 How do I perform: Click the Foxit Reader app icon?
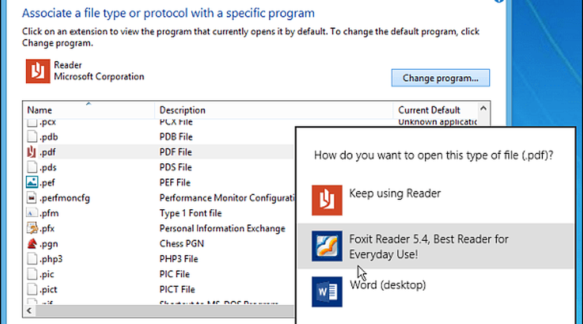[326, 246]
